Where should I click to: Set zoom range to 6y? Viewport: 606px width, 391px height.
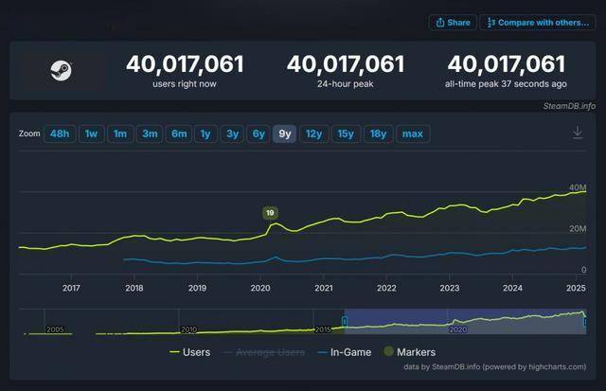[x=258, y=133]
